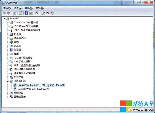Select the 显示适配器 display adapter icon
The image size is (155, 113).
point(11,97)
